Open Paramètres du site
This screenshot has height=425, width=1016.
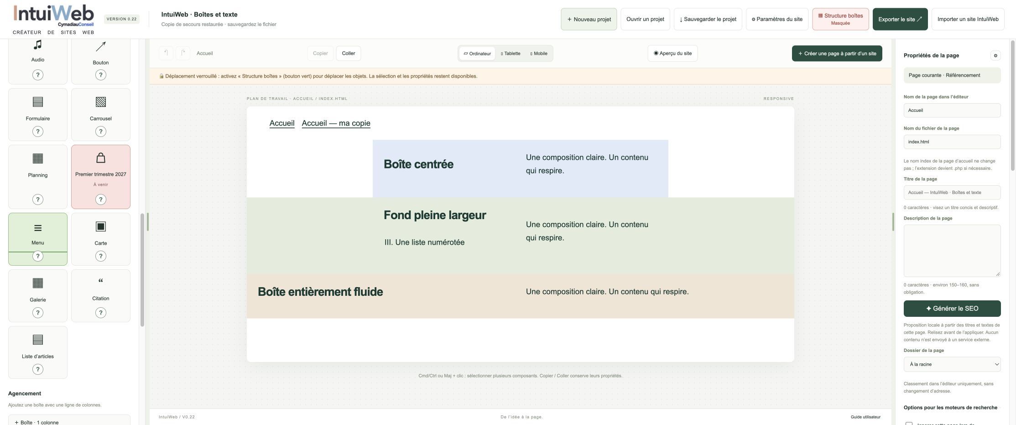(x=777, y=19)
